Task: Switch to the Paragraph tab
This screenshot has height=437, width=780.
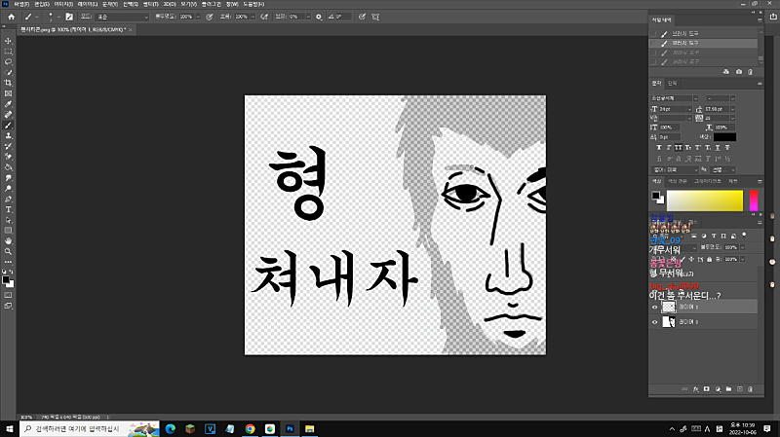Action: [x=672, y=84]
